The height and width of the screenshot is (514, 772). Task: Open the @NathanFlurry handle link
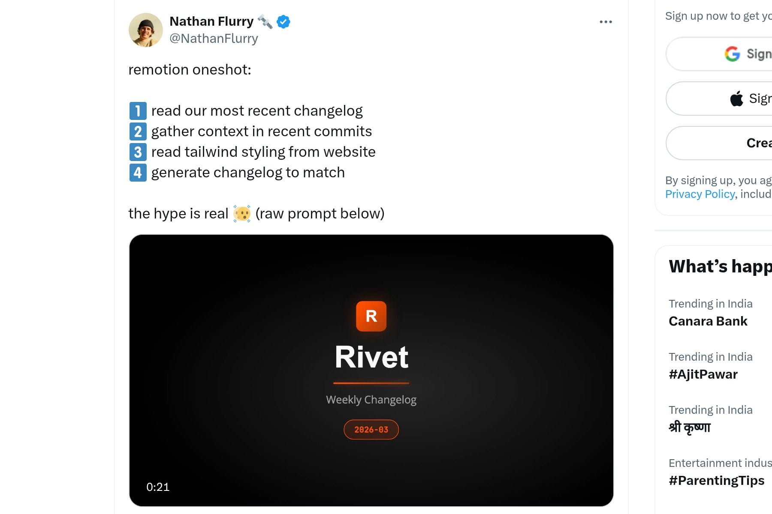click(214, 39)
